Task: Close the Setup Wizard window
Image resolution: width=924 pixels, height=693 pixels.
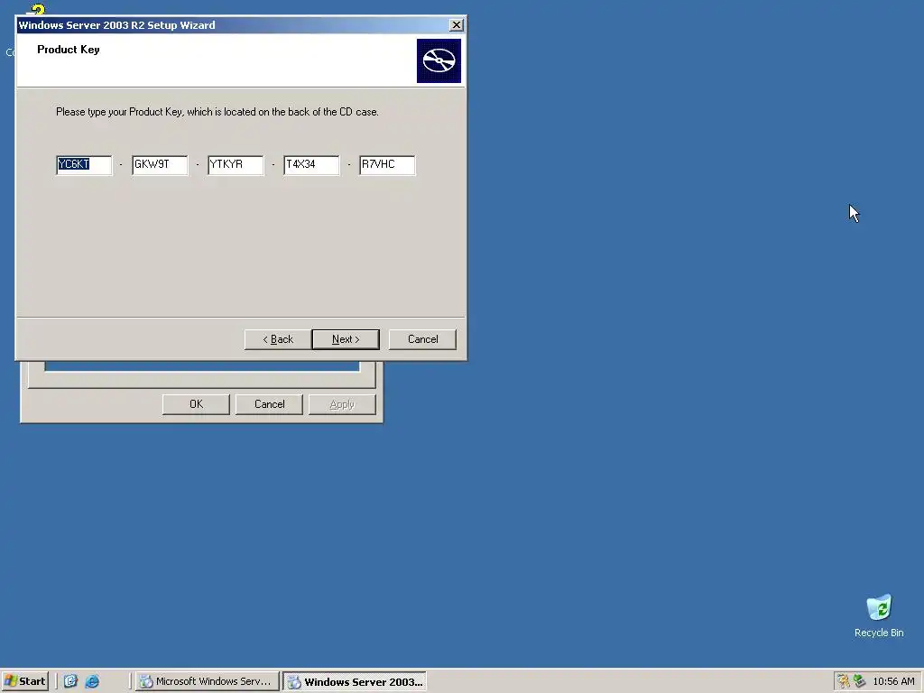Action: tap(456, 24)
